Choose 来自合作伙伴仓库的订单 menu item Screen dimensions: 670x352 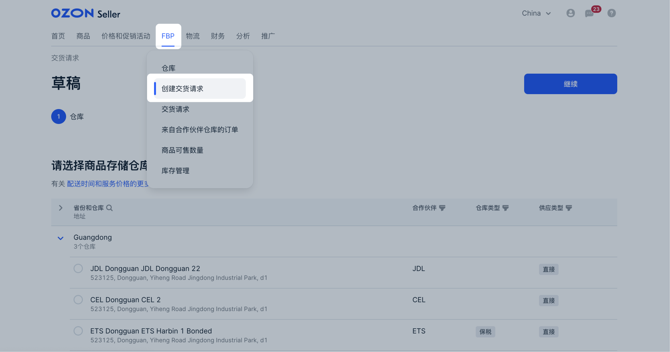click(200, 130)
